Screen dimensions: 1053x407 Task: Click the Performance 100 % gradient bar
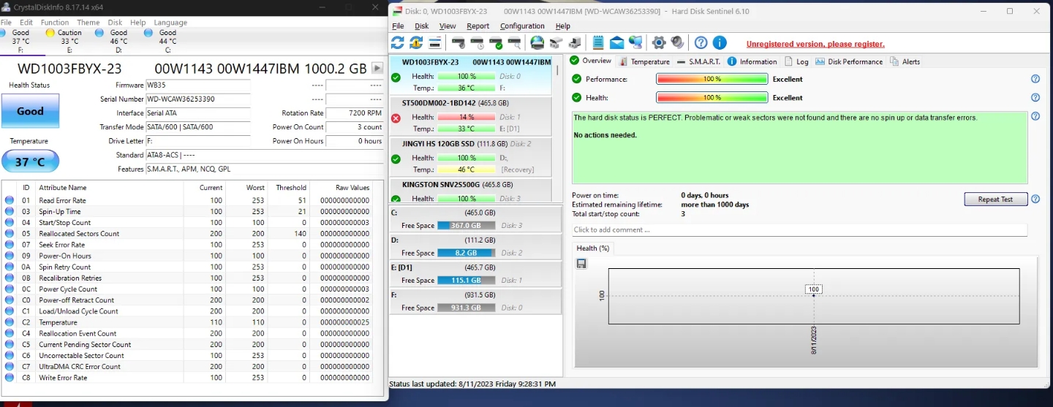pos(712,79)
